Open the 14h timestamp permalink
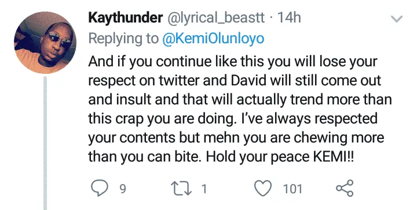 289,18
